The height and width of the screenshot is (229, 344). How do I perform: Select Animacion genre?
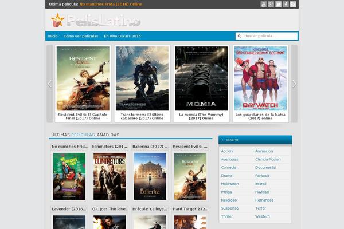click(x=264, y=151)
